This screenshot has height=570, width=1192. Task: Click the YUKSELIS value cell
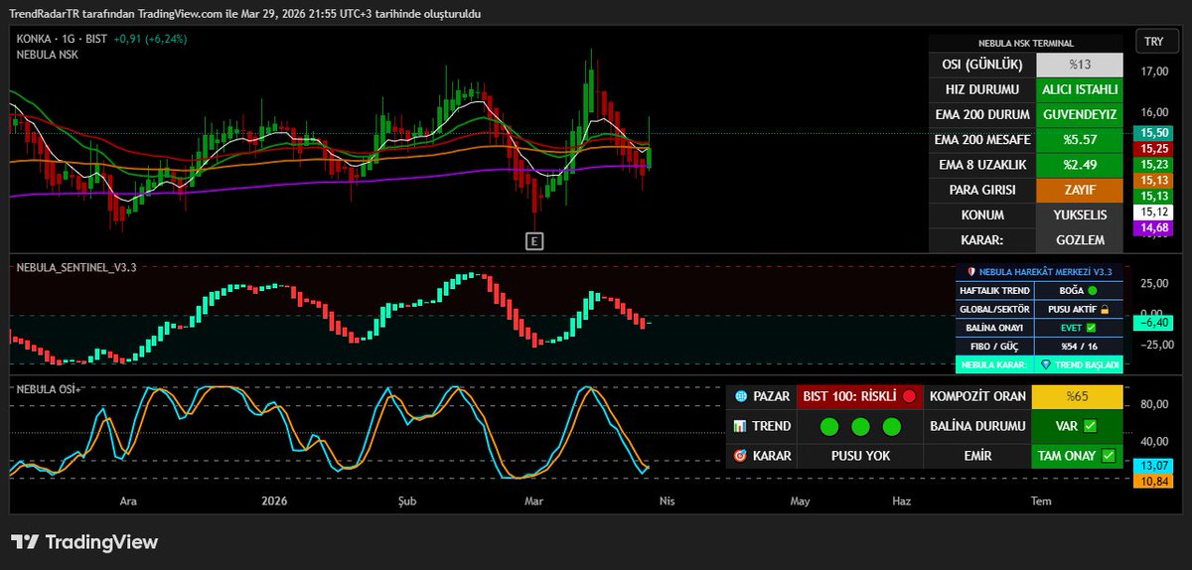tap(1080, 214)
